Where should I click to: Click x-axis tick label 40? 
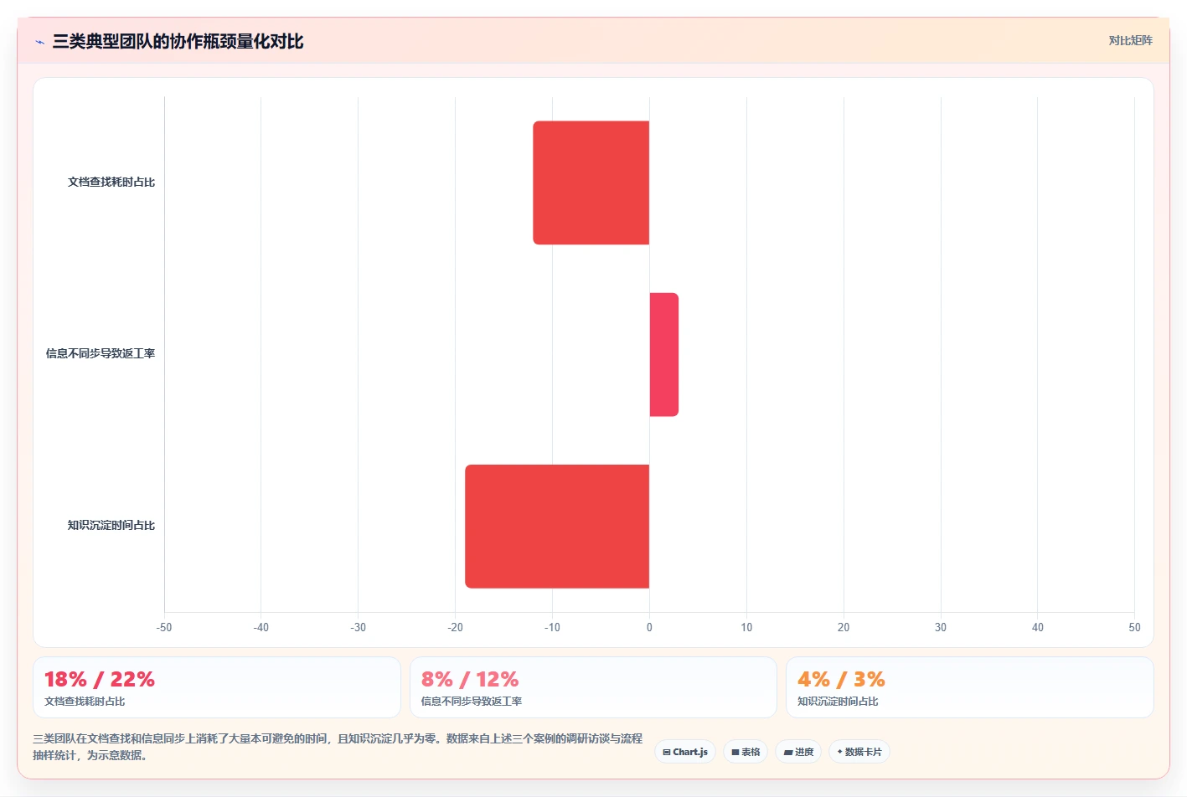point(1038,627)
